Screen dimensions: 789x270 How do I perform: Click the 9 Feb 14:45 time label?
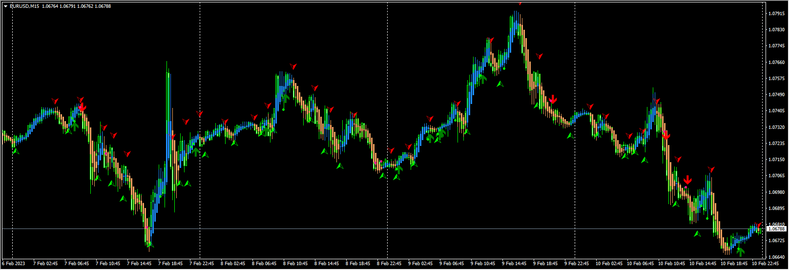click(514, 264)
